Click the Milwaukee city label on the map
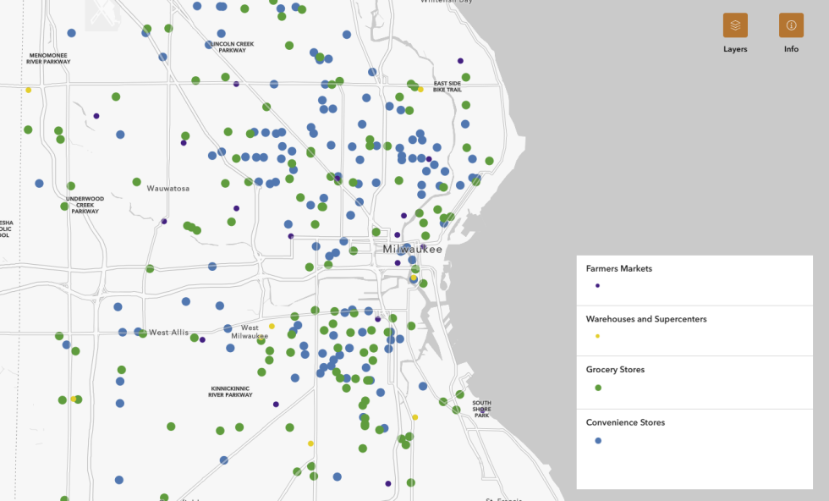Image resolution: width=829 pixels, height=501 pixels. (x=412, y=249)
